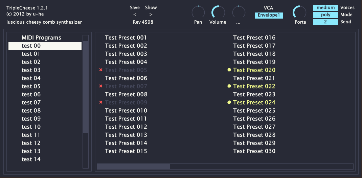Click the Volume knob

click(x=218, y=12)
